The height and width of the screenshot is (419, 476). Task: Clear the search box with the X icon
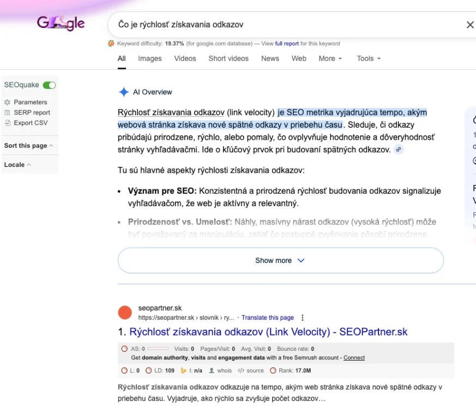pyautogui.click(x=469, y=25)
